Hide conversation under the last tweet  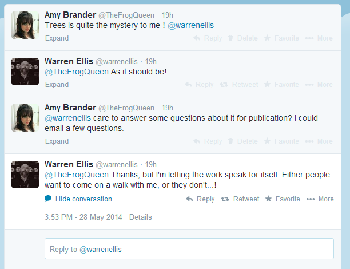pyautogui.click(x=78, y=199)
